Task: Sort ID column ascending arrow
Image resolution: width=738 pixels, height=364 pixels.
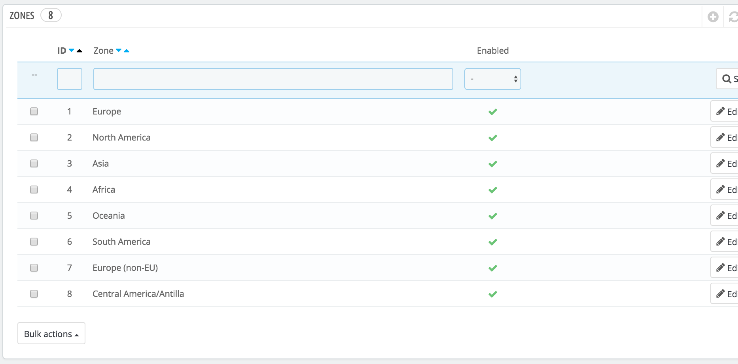Action: (79, 51)
